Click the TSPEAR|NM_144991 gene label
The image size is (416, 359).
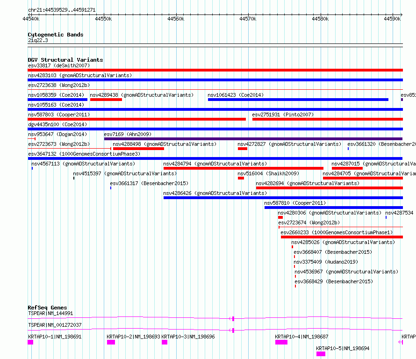click(x=50, y=313)
